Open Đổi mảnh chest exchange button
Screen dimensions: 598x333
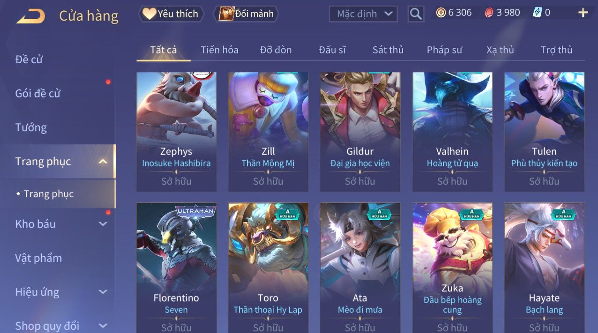[x=246, y=14]
